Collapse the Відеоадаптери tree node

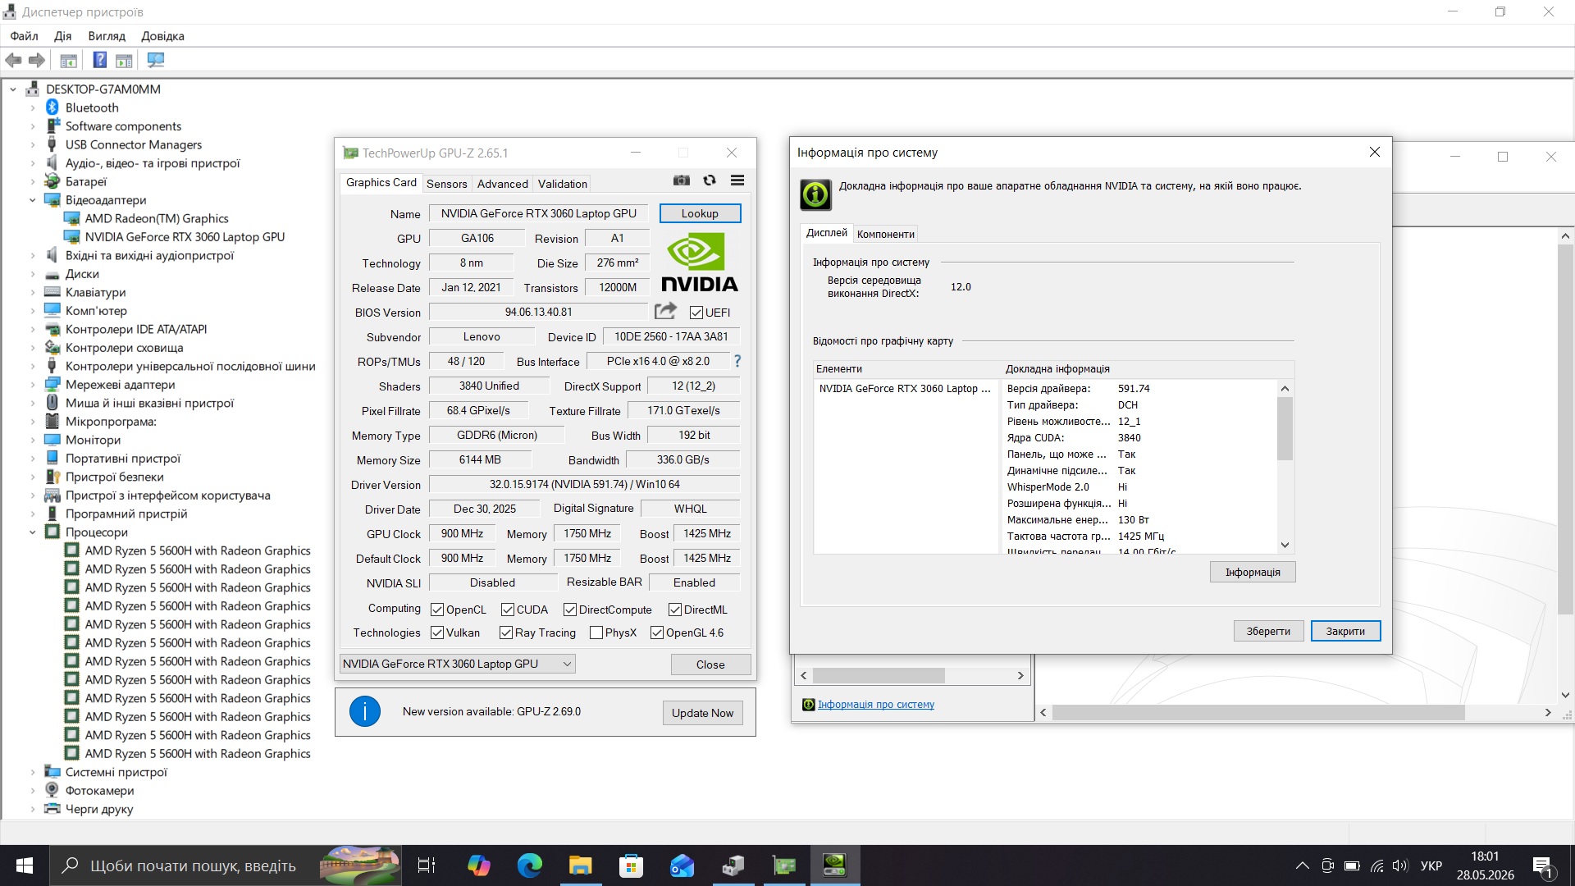(33, 200)
